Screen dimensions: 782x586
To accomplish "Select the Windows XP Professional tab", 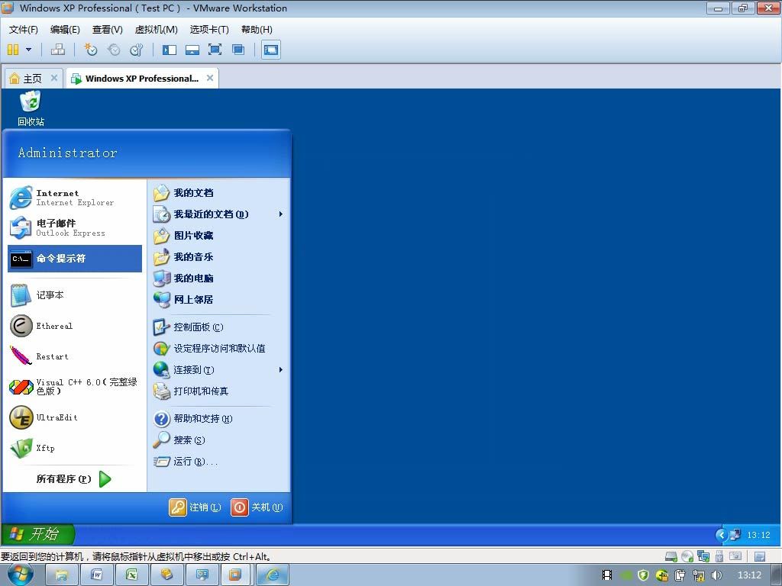I will (141, 79).
